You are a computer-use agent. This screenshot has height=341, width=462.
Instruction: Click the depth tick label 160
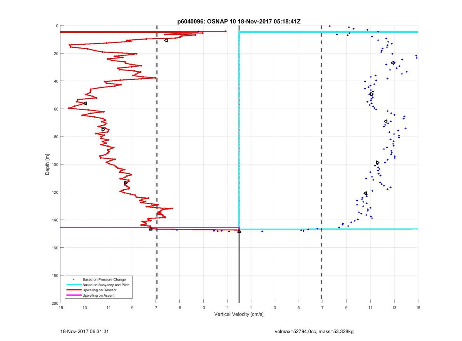[55, 248]
